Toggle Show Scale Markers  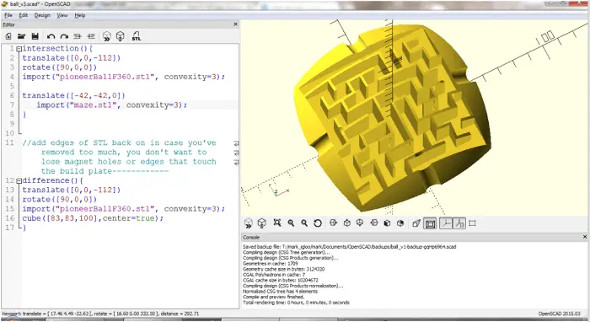(x=459, y=223)
